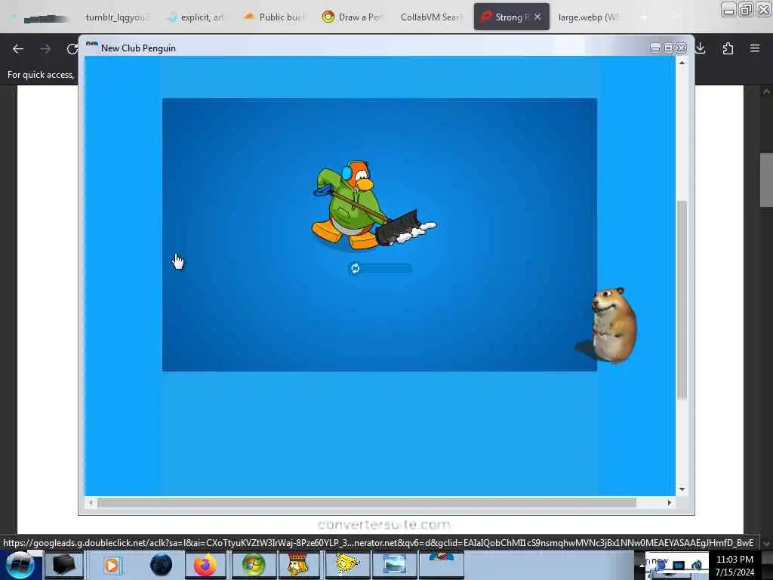The image size is (773, 580).
Task: Open the Club Penguin taskbar icon
Action: (442, 563)
